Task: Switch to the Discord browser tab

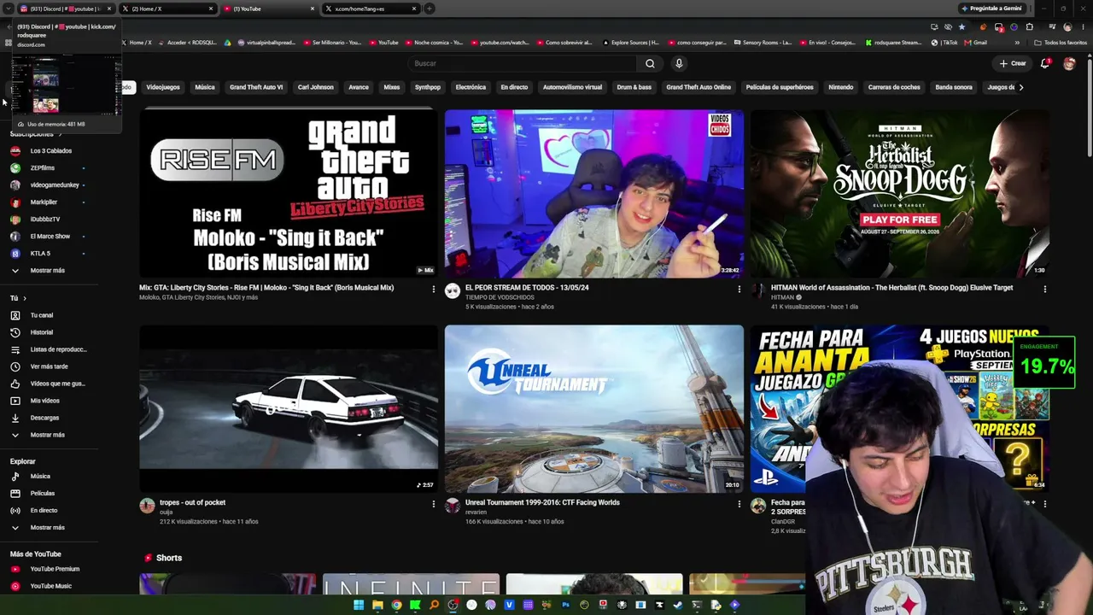Action: tap(65, 9)
